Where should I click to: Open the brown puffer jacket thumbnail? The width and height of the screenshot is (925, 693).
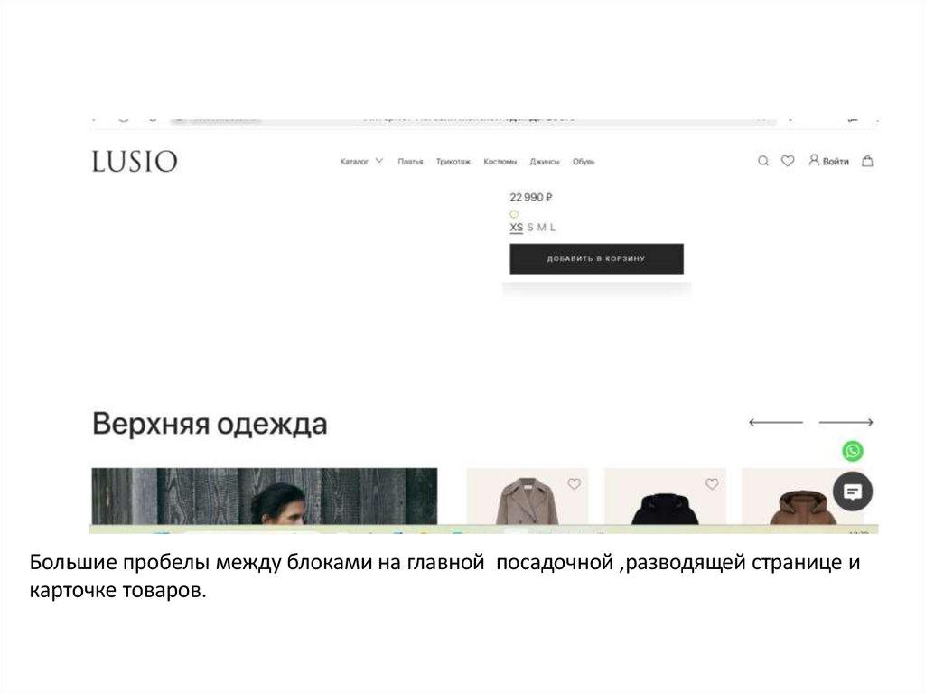(802, 496)
